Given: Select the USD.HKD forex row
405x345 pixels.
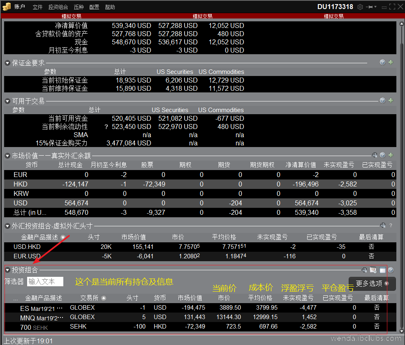Looking at the screenshot, I should pos(200,247).
